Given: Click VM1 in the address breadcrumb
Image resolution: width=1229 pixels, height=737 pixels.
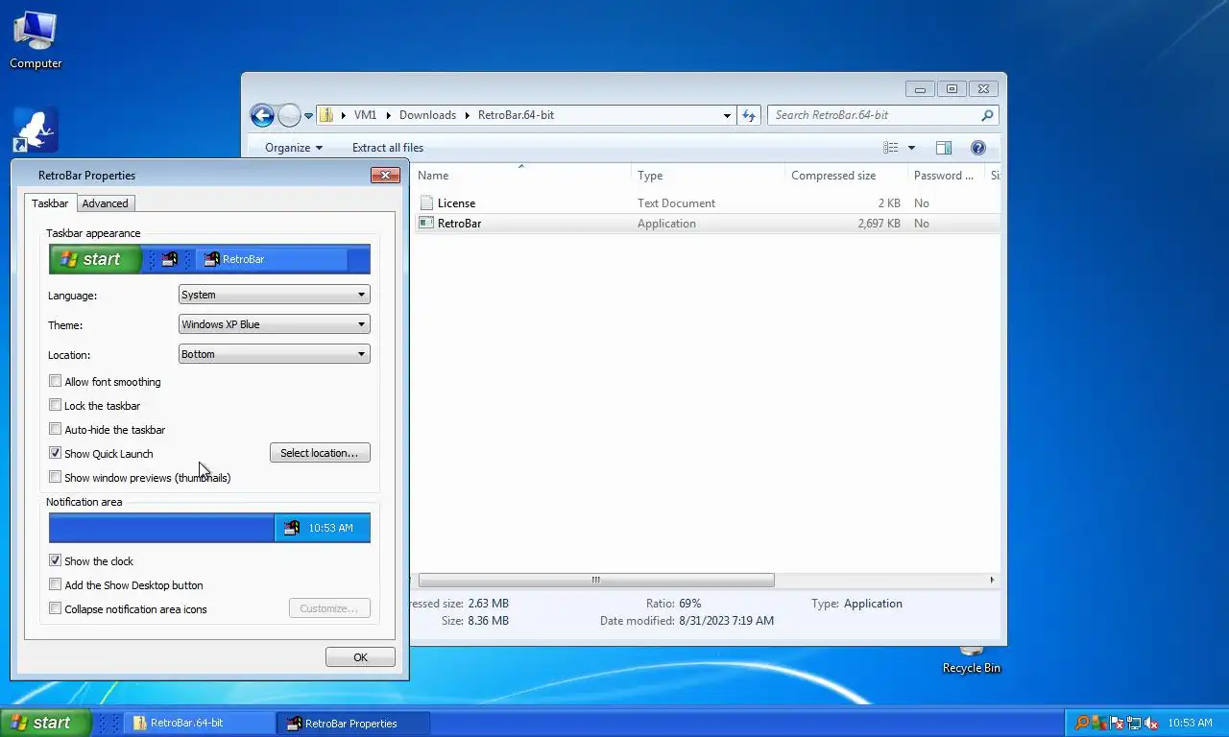Looking at the screenshot, I should click(366, 115).
